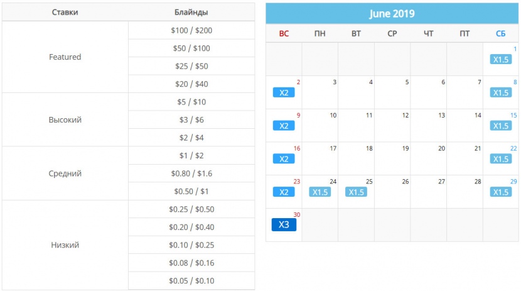The image size is (521, 291).
Task: Click the June 2019 calendar header
Action: point(392,14)
